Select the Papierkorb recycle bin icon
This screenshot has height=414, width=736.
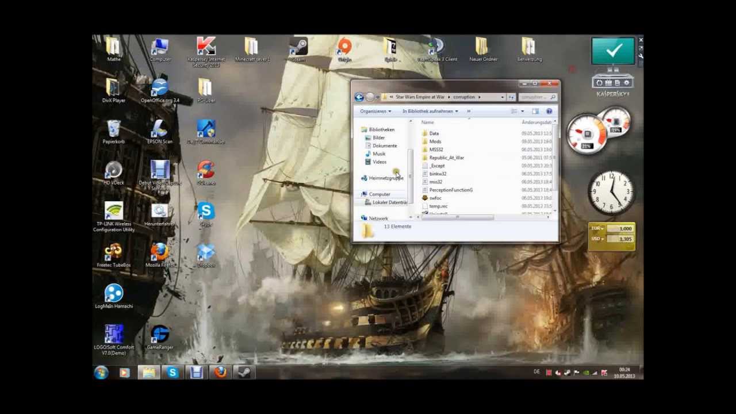(114, 132)
